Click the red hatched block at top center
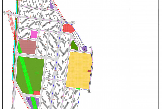162x109 pixels. [68, 28]
